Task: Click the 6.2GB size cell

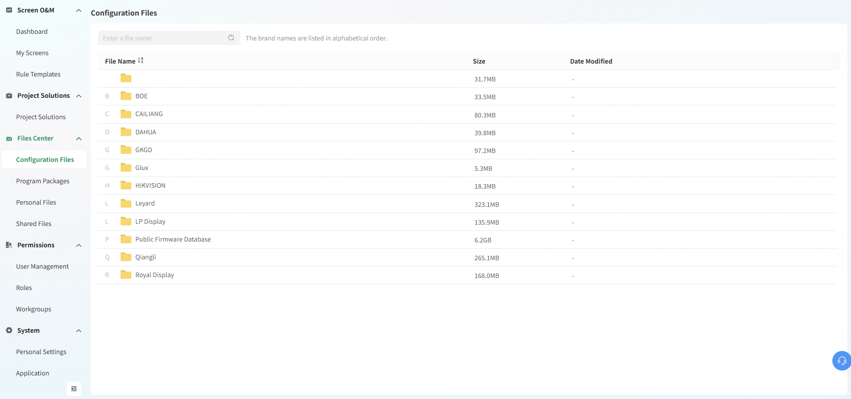Action: [x=483, y=240]
